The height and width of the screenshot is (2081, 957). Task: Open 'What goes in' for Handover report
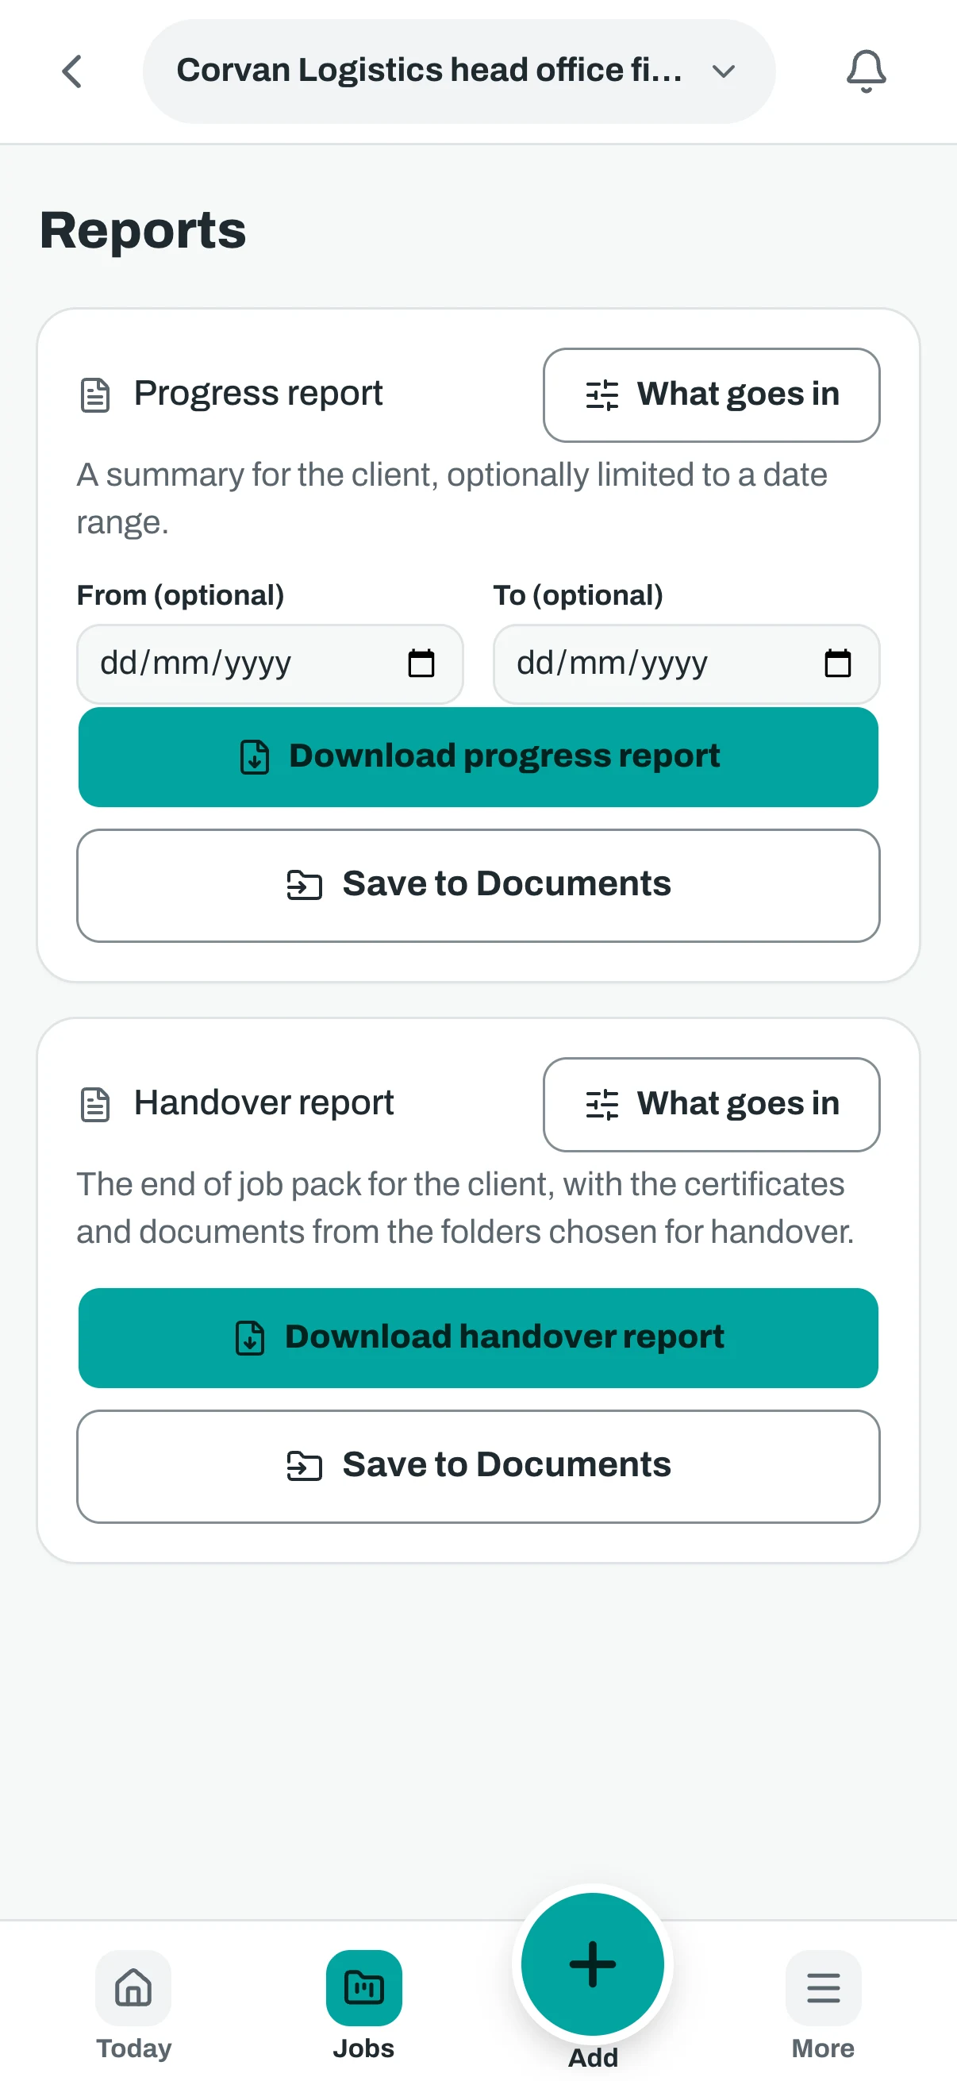(x=711, y=1104)
